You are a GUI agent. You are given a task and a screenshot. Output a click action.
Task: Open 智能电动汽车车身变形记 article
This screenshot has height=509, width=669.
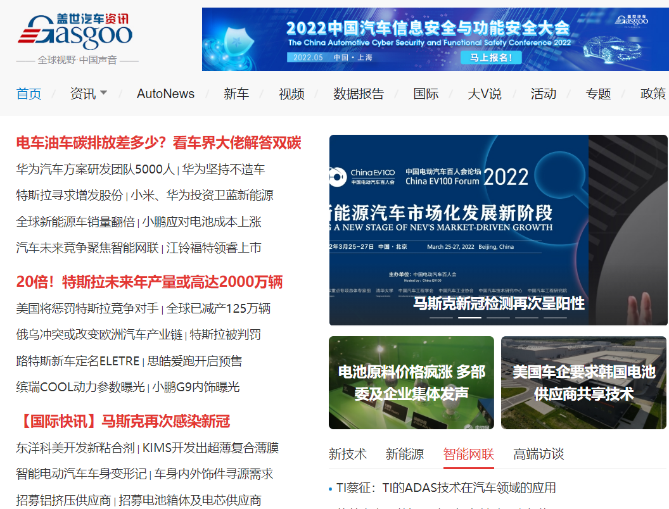click(x=82, y=474)
